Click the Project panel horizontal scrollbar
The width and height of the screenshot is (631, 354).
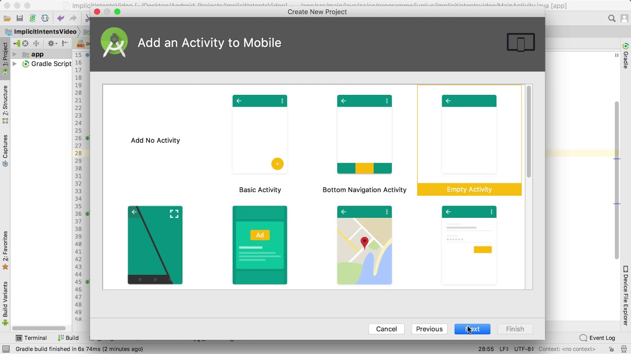click(x=39, y=328)
